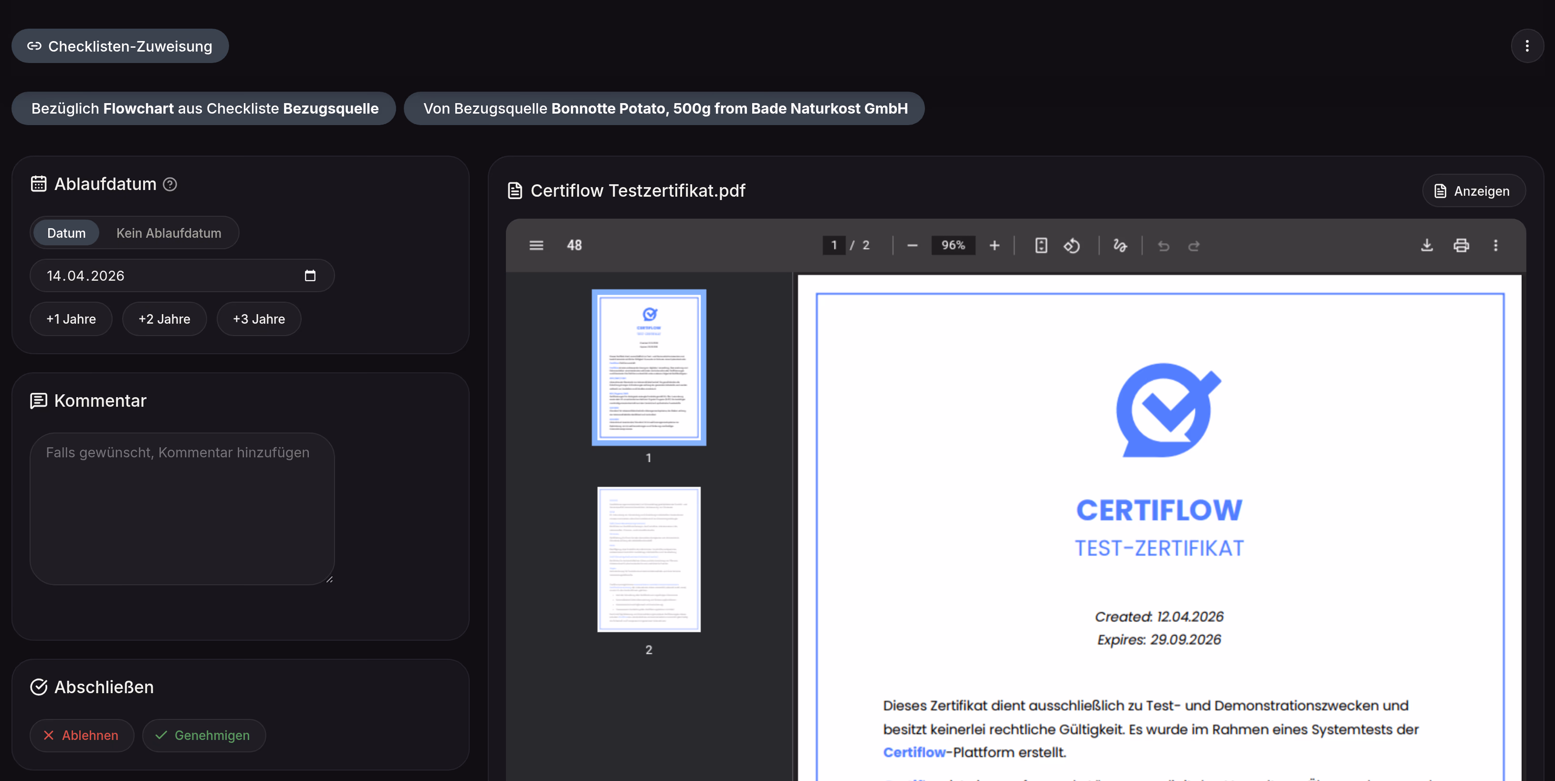Viewport: 1555px width, 781px height.
Task: Select the PDF draw annotation icon
Action: point(1120,245)
